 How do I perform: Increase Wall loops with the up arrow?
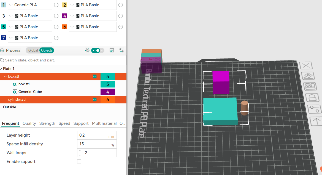point(80,151)
